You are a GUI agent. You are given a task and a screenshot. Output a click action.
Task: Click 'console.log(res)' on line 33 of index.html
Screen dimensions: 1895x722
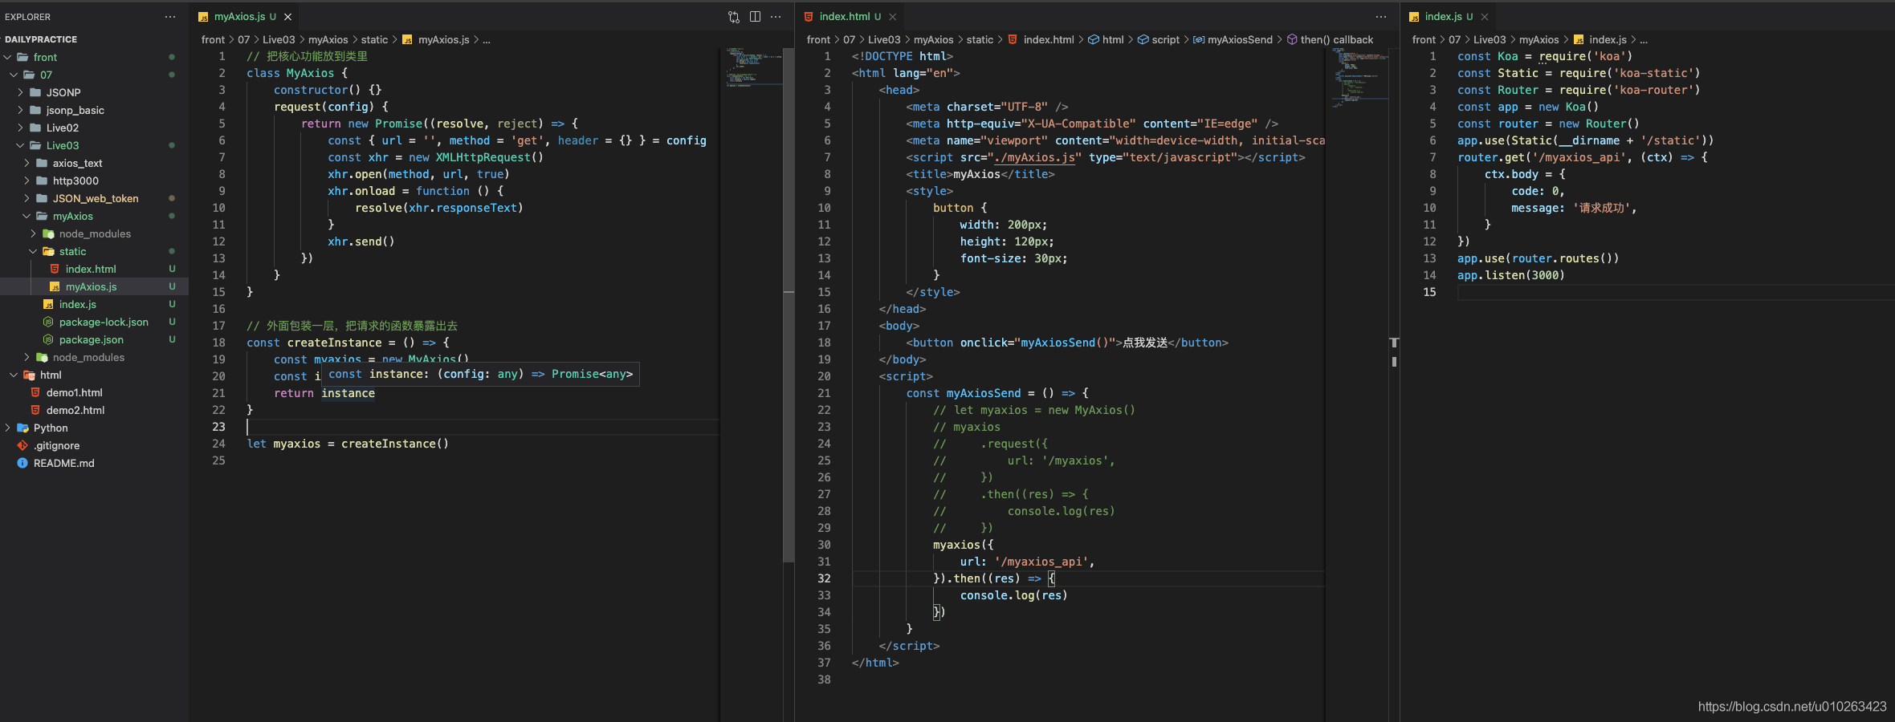tap(1013, 595)
